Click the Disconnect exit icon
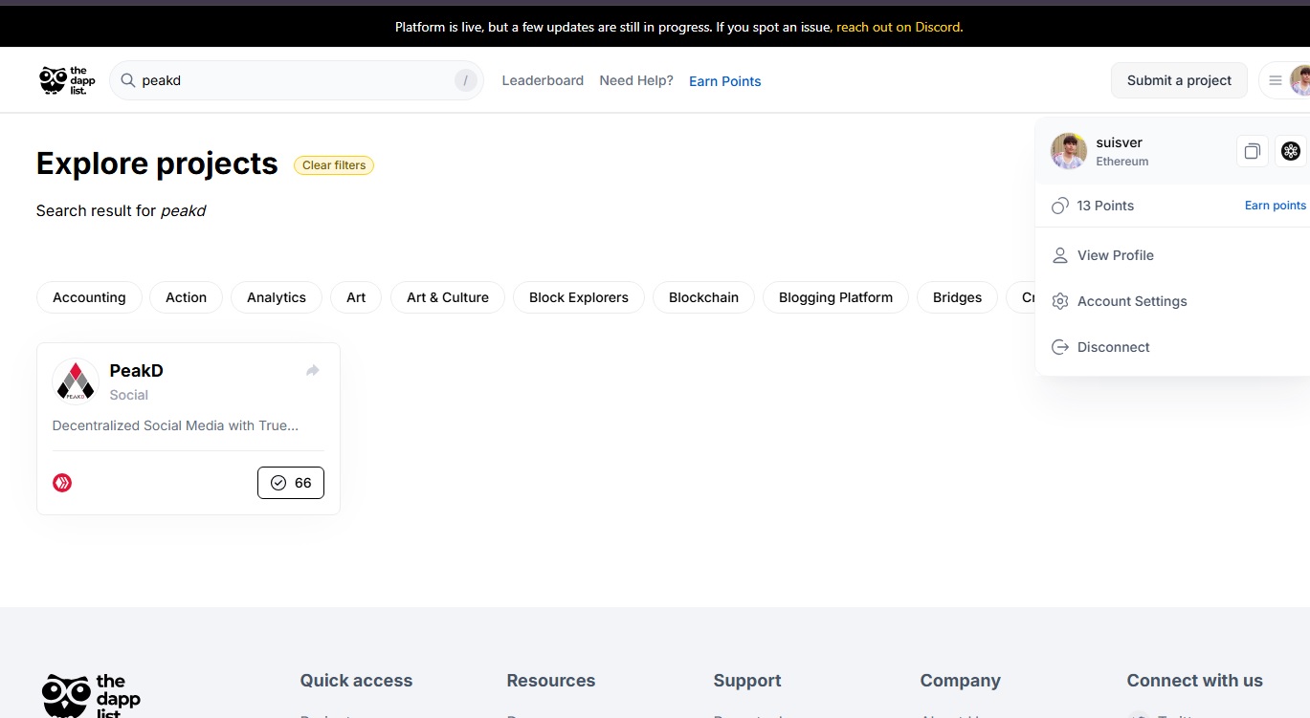The image size is (1310, 718). [1059, 347]
